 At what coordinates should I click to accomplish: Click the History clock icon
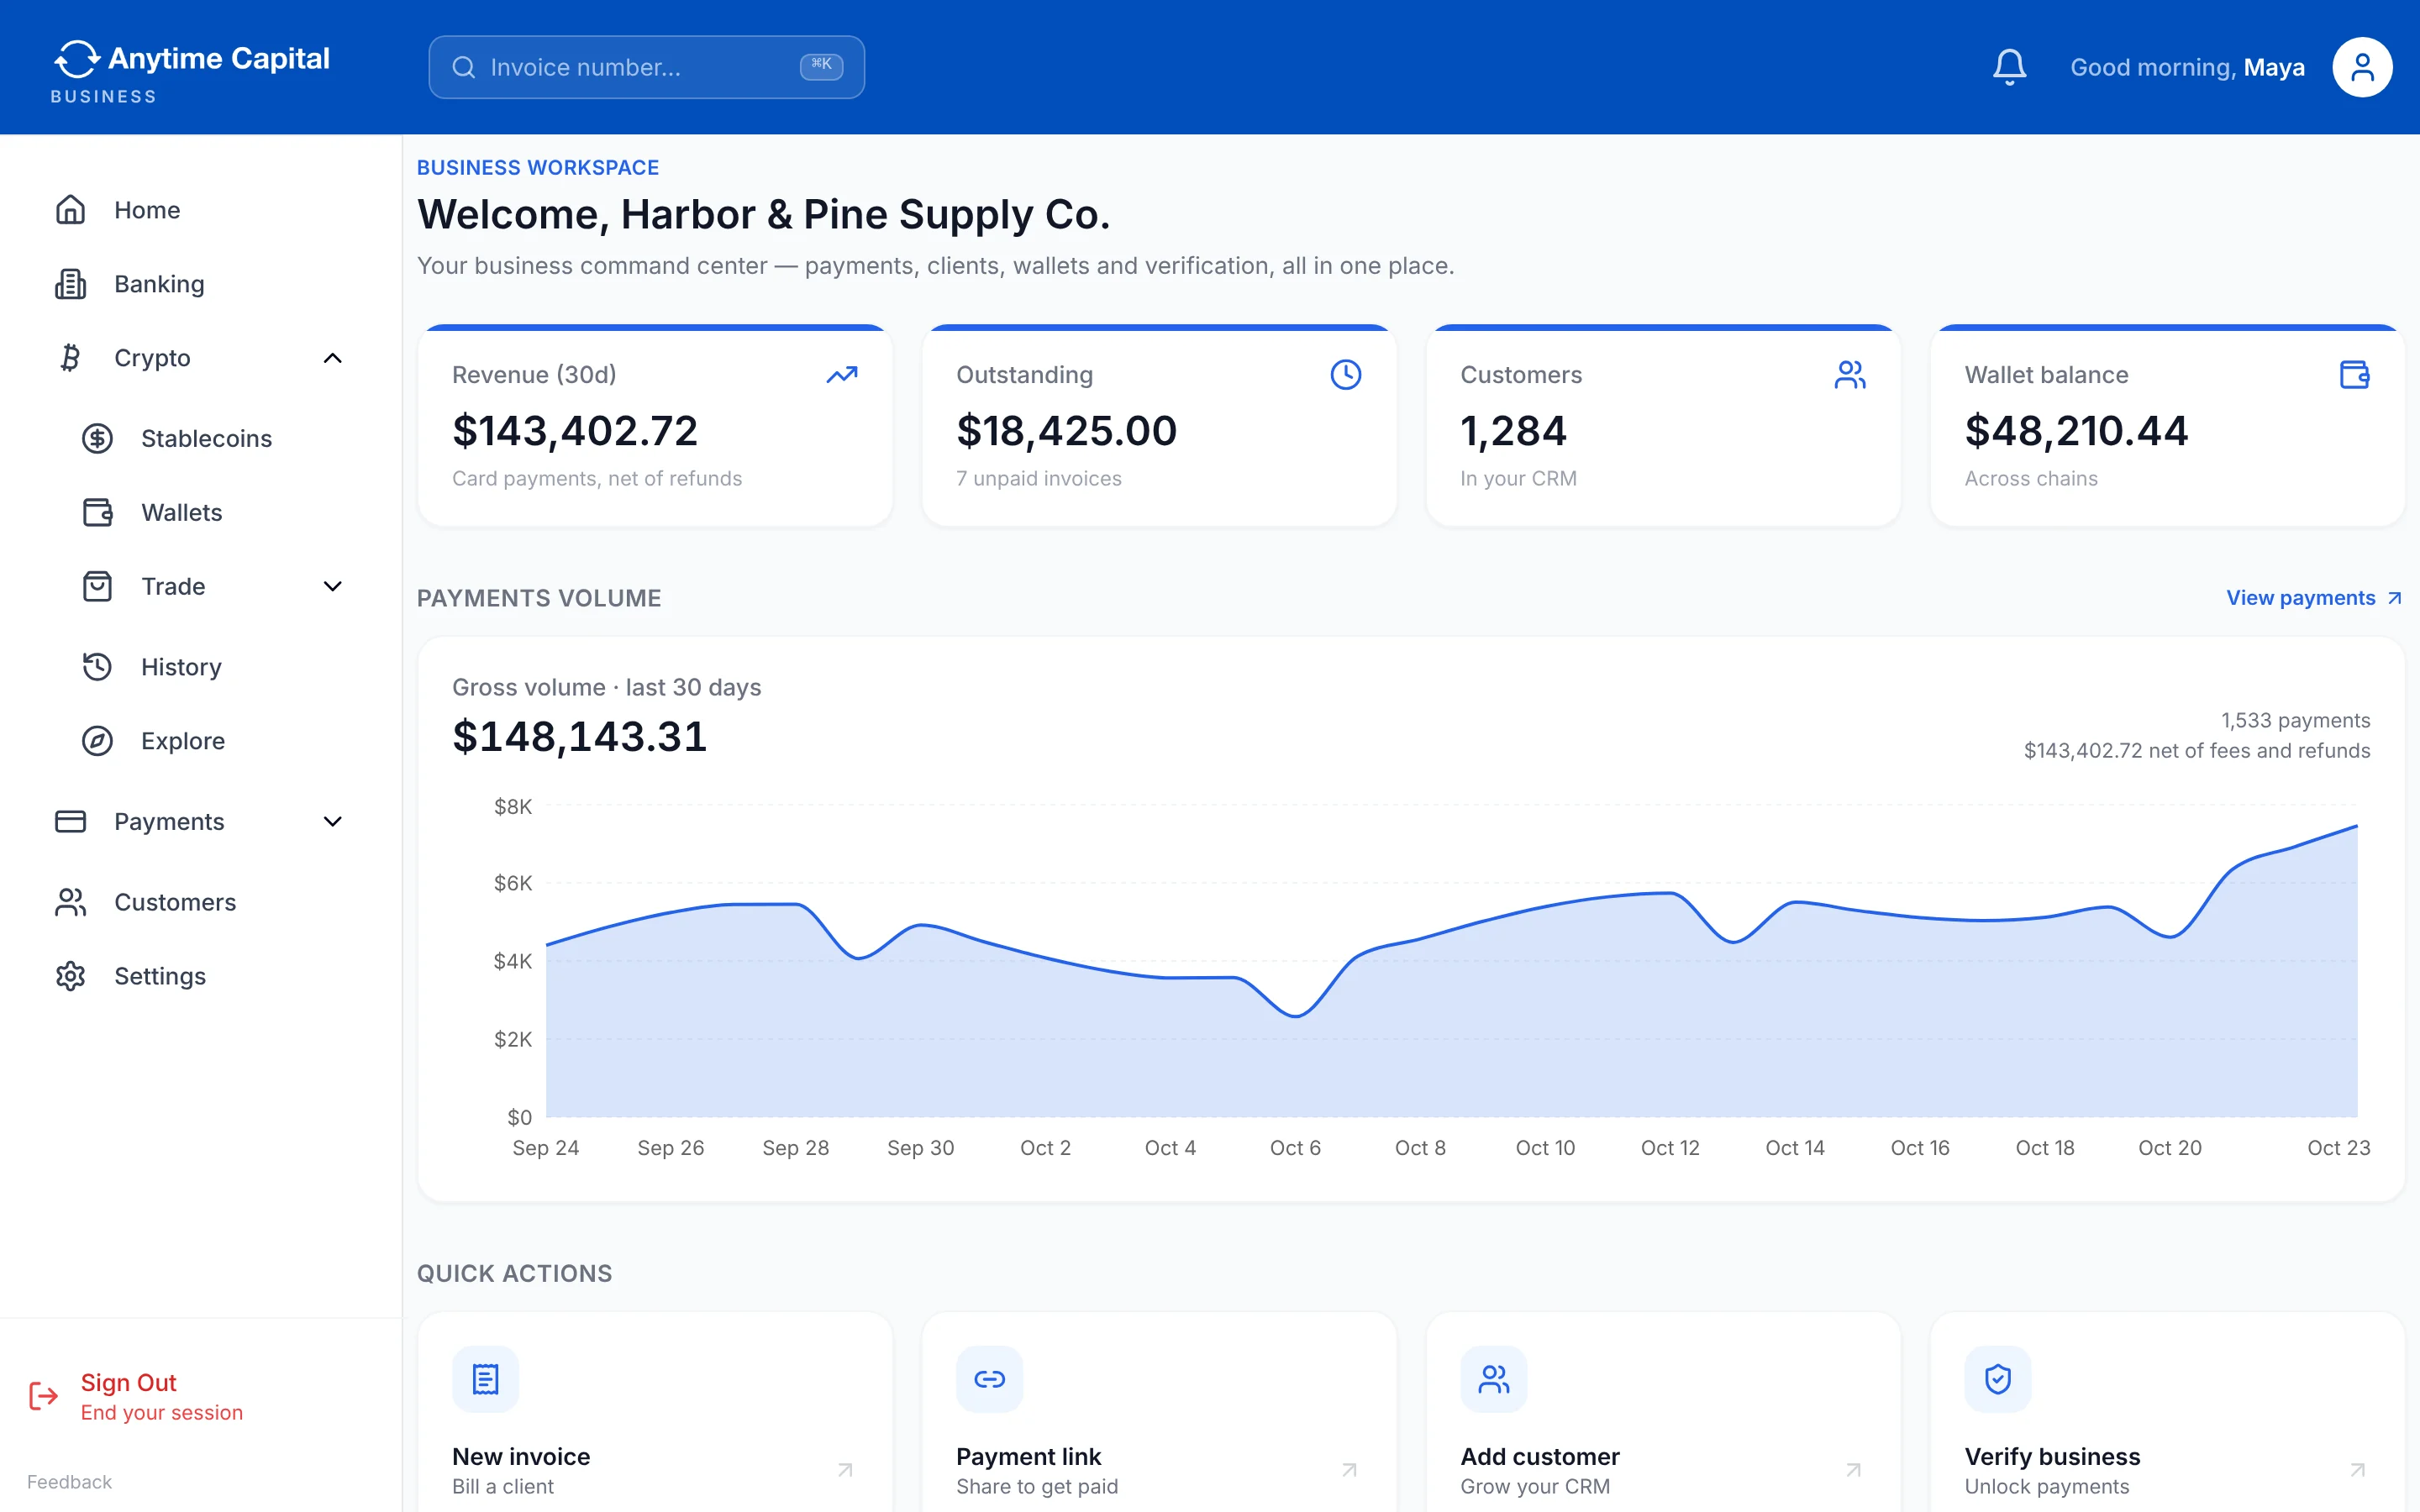point(97,666)
